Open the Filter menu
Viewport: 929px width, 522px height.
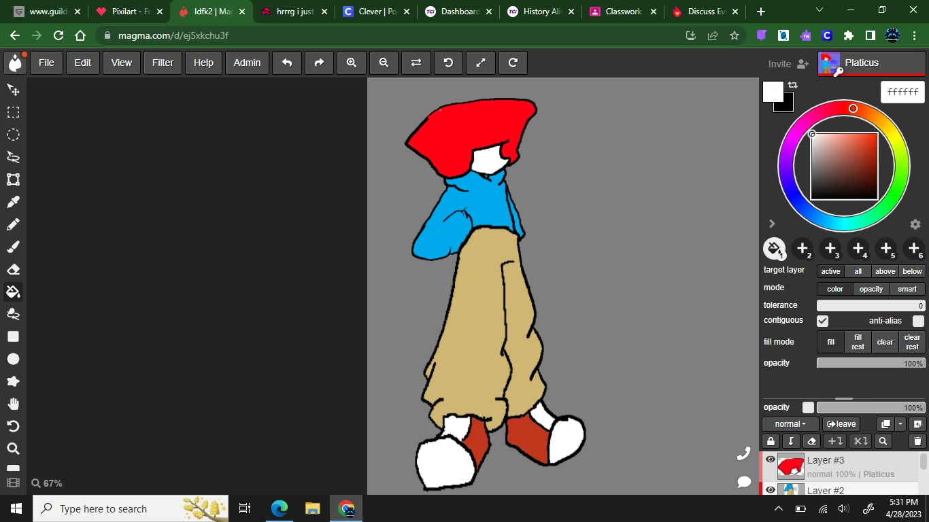163,63
